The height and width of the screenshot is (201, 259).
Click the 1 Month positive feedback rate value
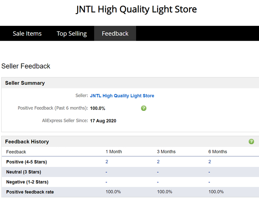tap(113, 192)
